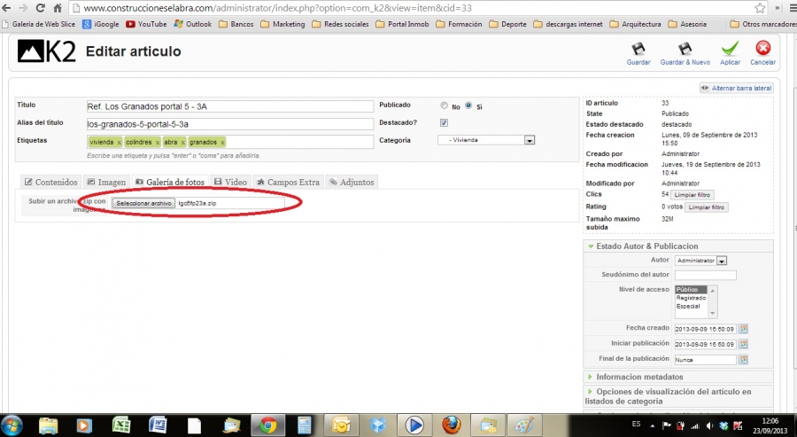The width and height of the screenshot is (797, 437).
Task: Click the Titulo input field
Action: tap(229, 106)
